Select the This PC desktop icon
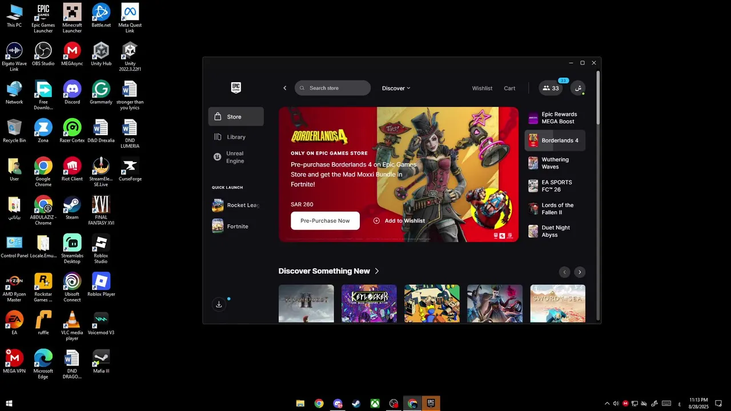Screen dimensions: 731x411 pyautogui.click(x=14, y=15)
